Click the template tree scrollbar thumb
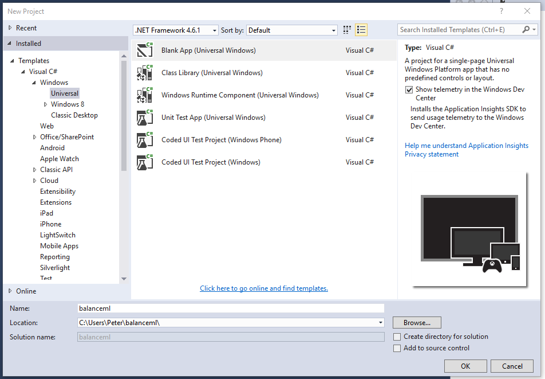The width and height of the screenshot is (545, 379). [124, 116]
